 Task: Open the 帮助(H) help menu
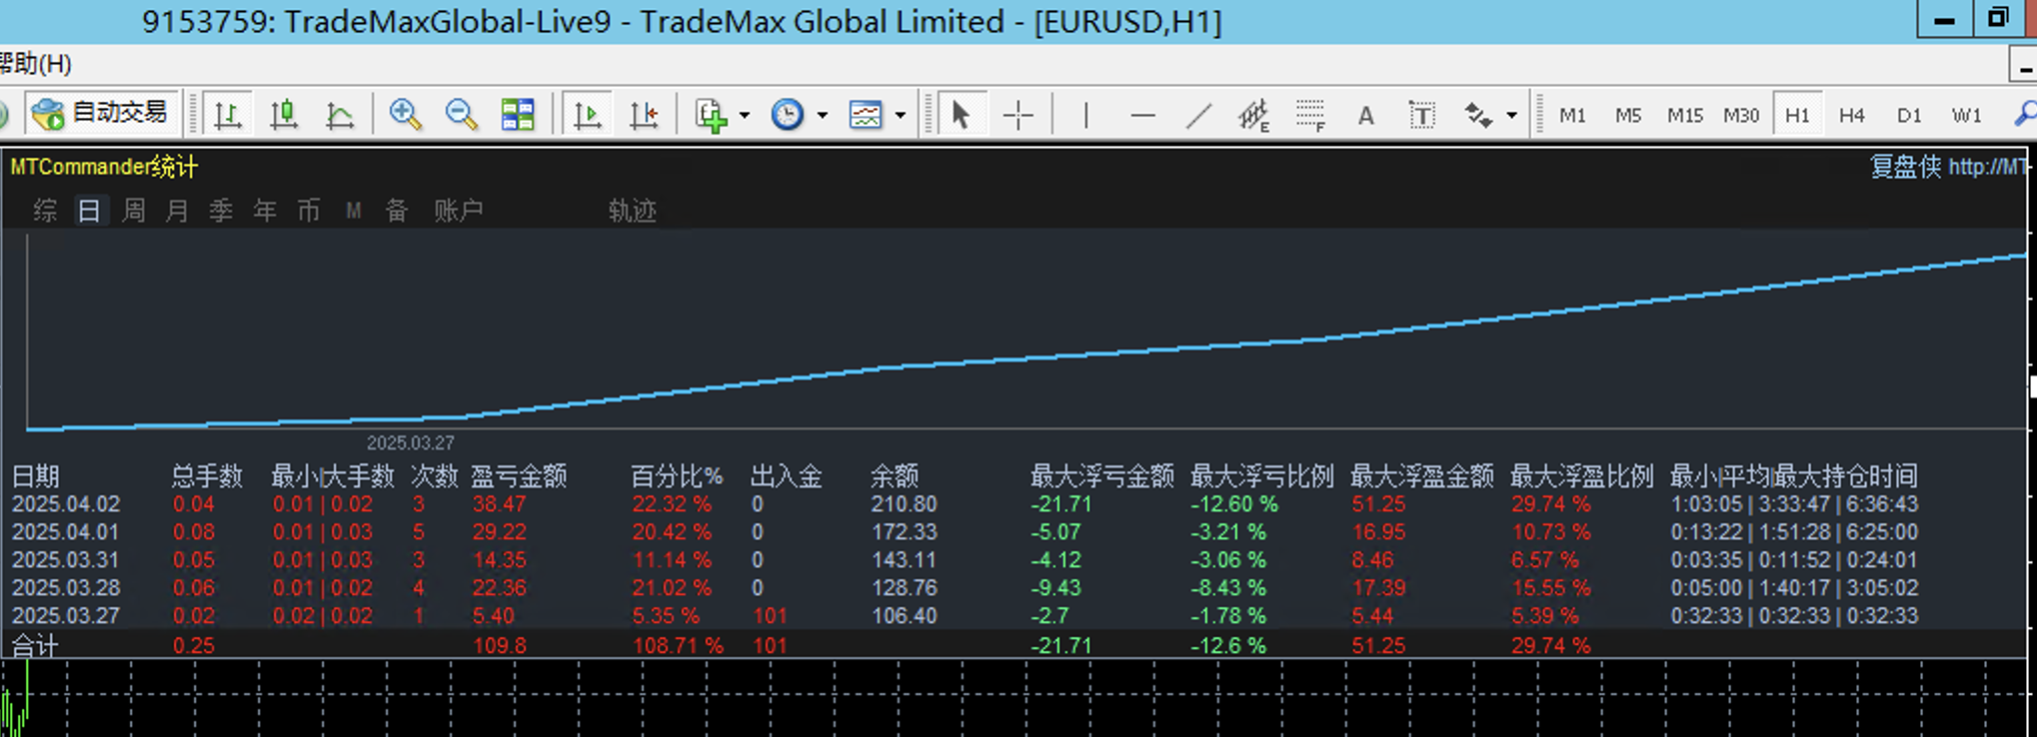pyautogui.click(x=36, y=64)
